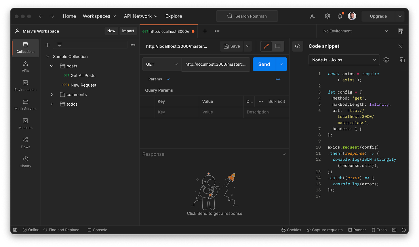Open History in the sidebar

tap(25, 162)
